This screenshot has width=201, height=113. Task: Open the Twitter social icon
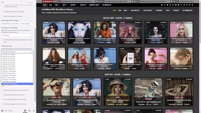tap(162, 5)
